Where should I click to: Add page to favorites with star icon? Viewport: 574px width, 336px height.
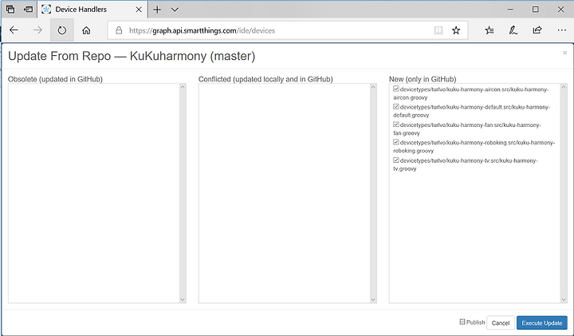tap(456, 30)
